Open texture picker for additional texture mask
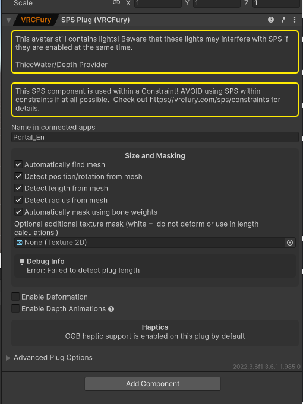Image resolution: width=303 pixels, height=404 pixels. [290, 243]
